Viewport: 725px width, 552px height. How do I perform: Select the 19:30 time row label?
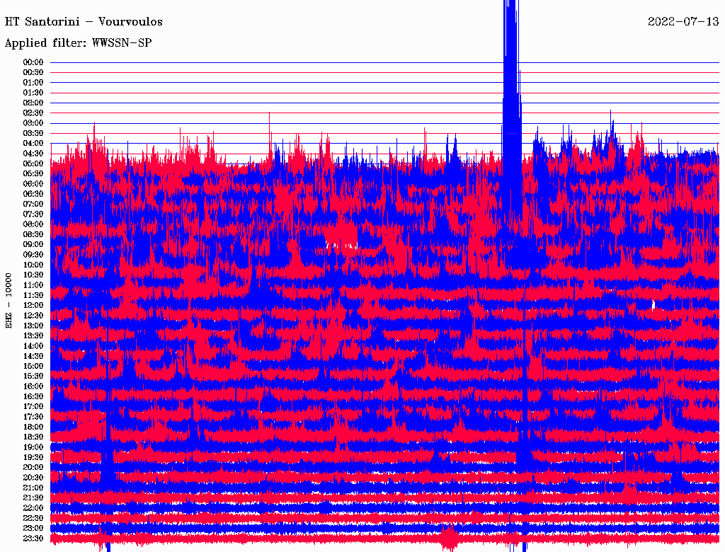(33, 457)
